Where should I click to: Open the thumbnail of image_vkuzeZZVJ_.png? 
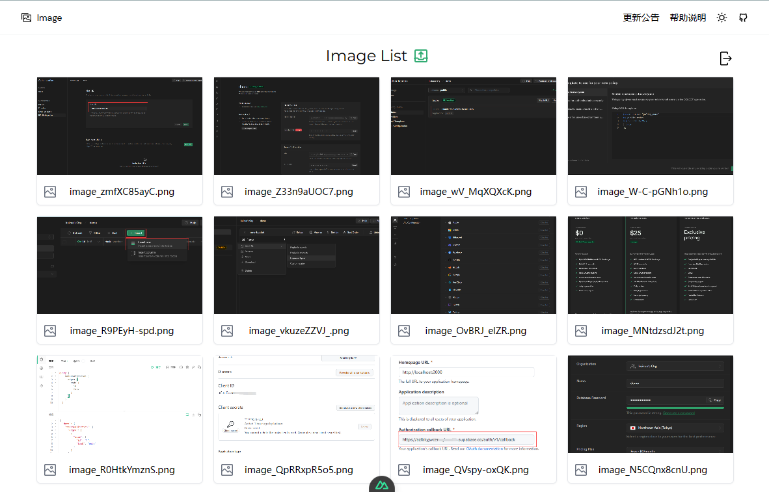(x=296, y=265)
